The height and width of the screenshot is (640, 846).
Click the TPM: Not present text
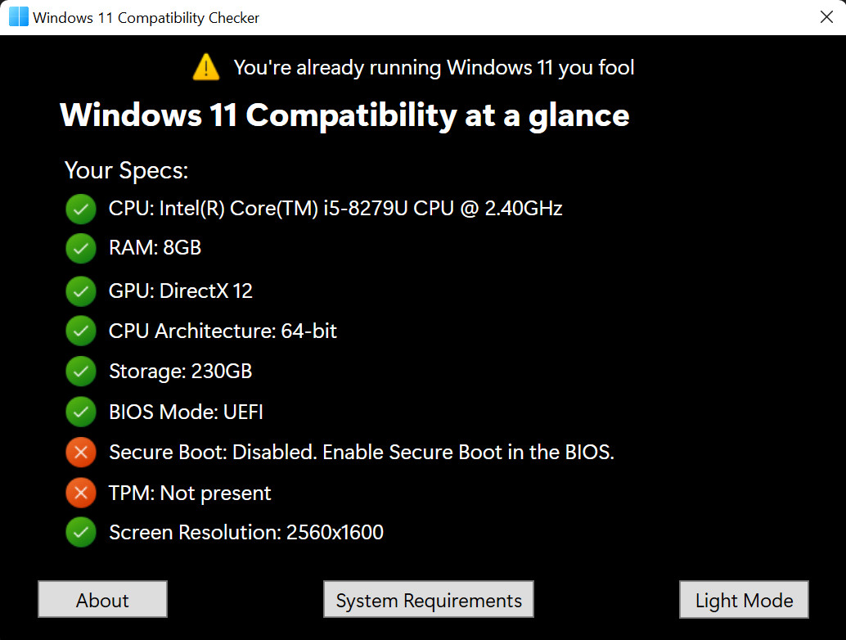click(x=190, y=494)
